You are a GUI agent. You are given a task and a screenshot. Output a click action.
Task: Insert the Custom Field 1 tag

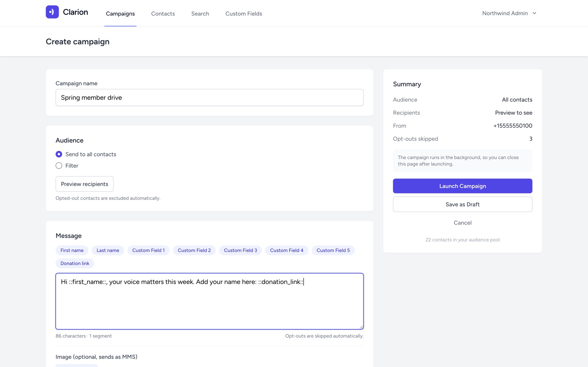point(148,250)
